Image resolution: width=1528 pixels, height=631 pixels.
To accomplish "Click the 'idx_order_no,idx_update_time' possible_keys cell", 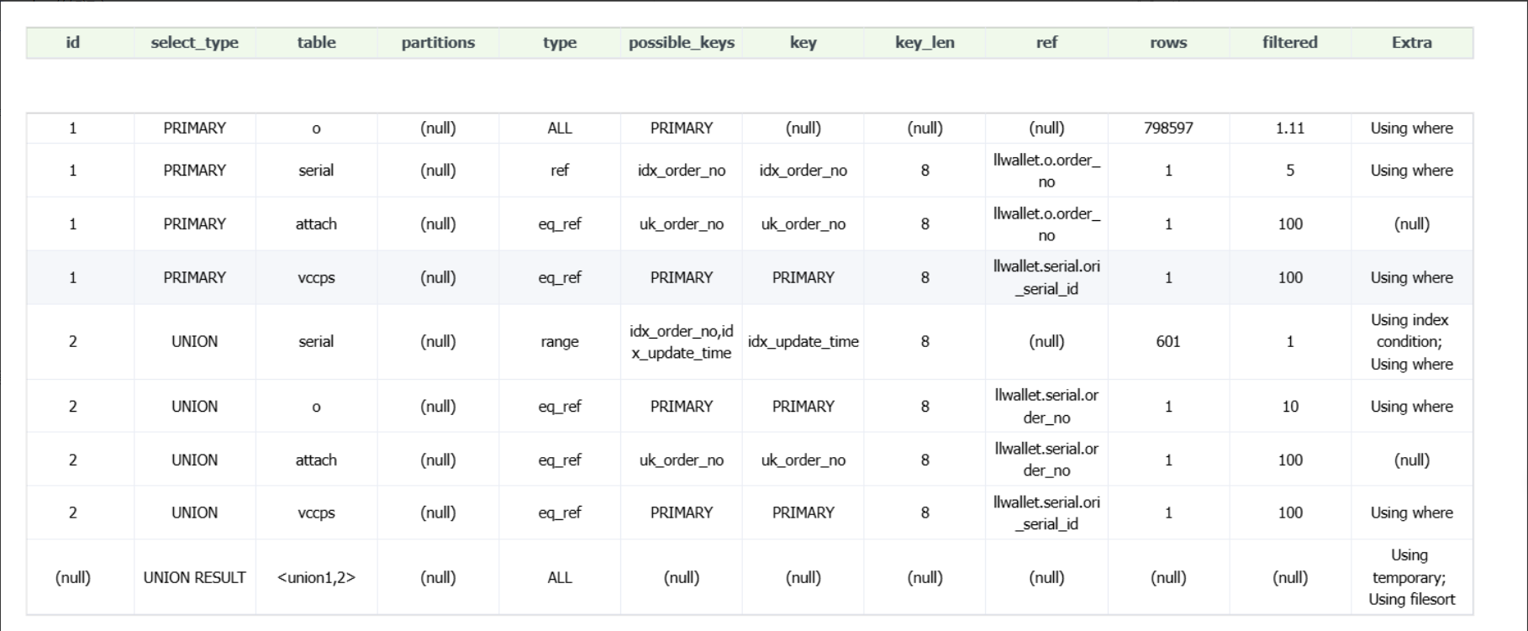I will coord(682,342).
